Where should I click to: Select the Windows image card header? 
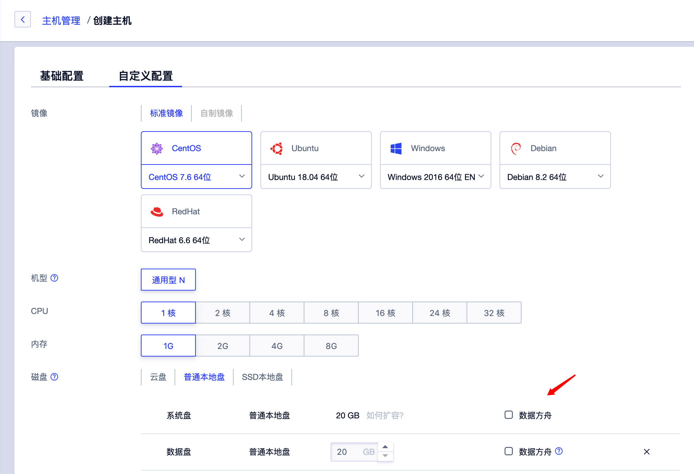point(436,148)
